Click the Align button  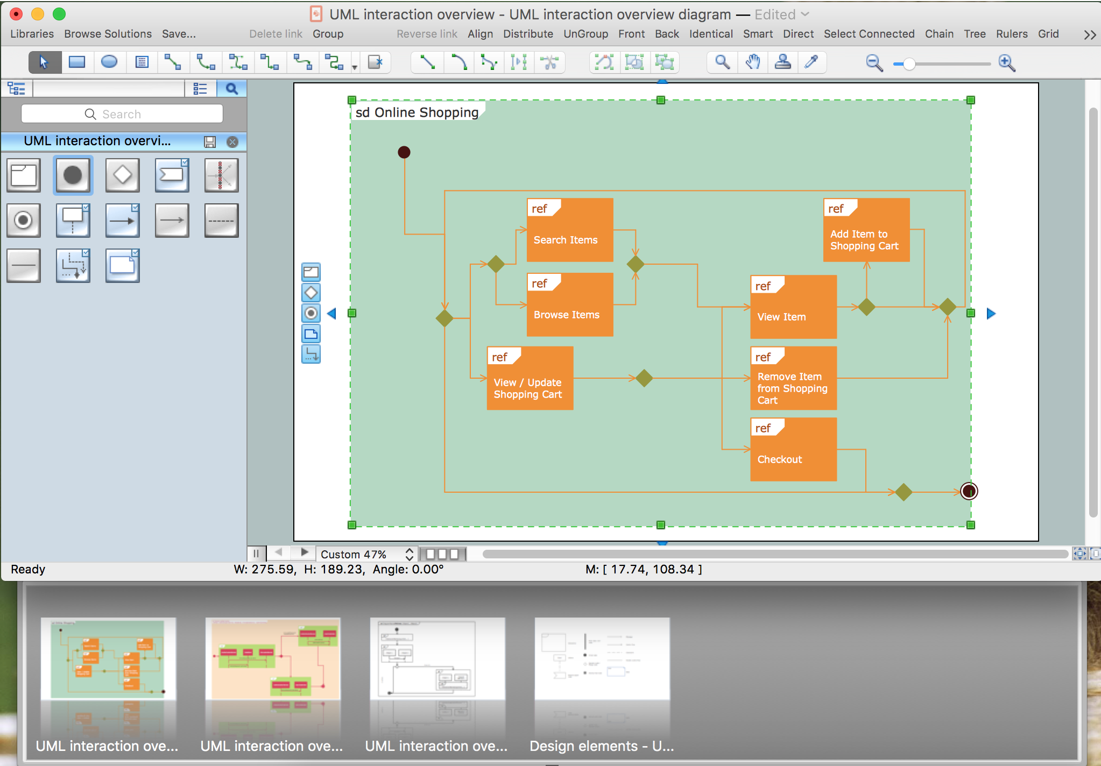tap(480, 34)
